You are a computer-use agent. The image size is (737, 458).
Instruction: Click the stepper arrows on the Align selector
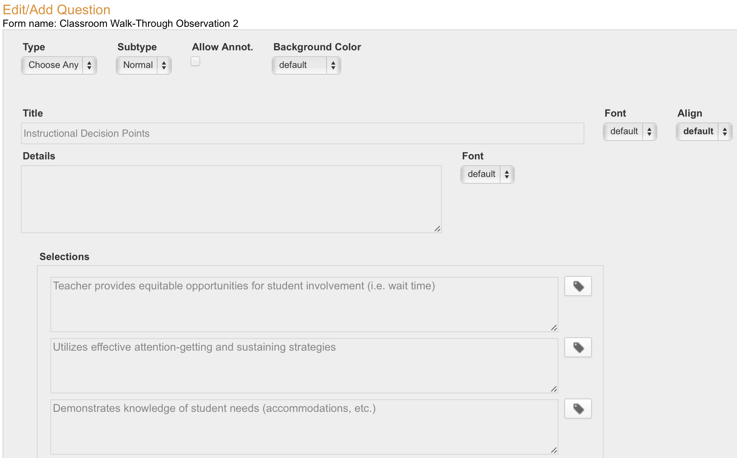(x=725, y=131)
